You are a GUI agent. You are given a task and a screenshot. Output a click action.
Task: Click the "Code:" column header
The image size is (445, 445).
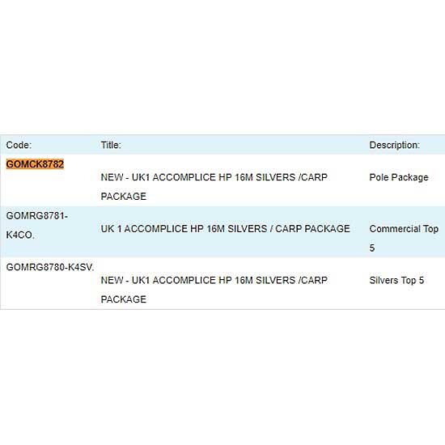[x=19, y=145]
